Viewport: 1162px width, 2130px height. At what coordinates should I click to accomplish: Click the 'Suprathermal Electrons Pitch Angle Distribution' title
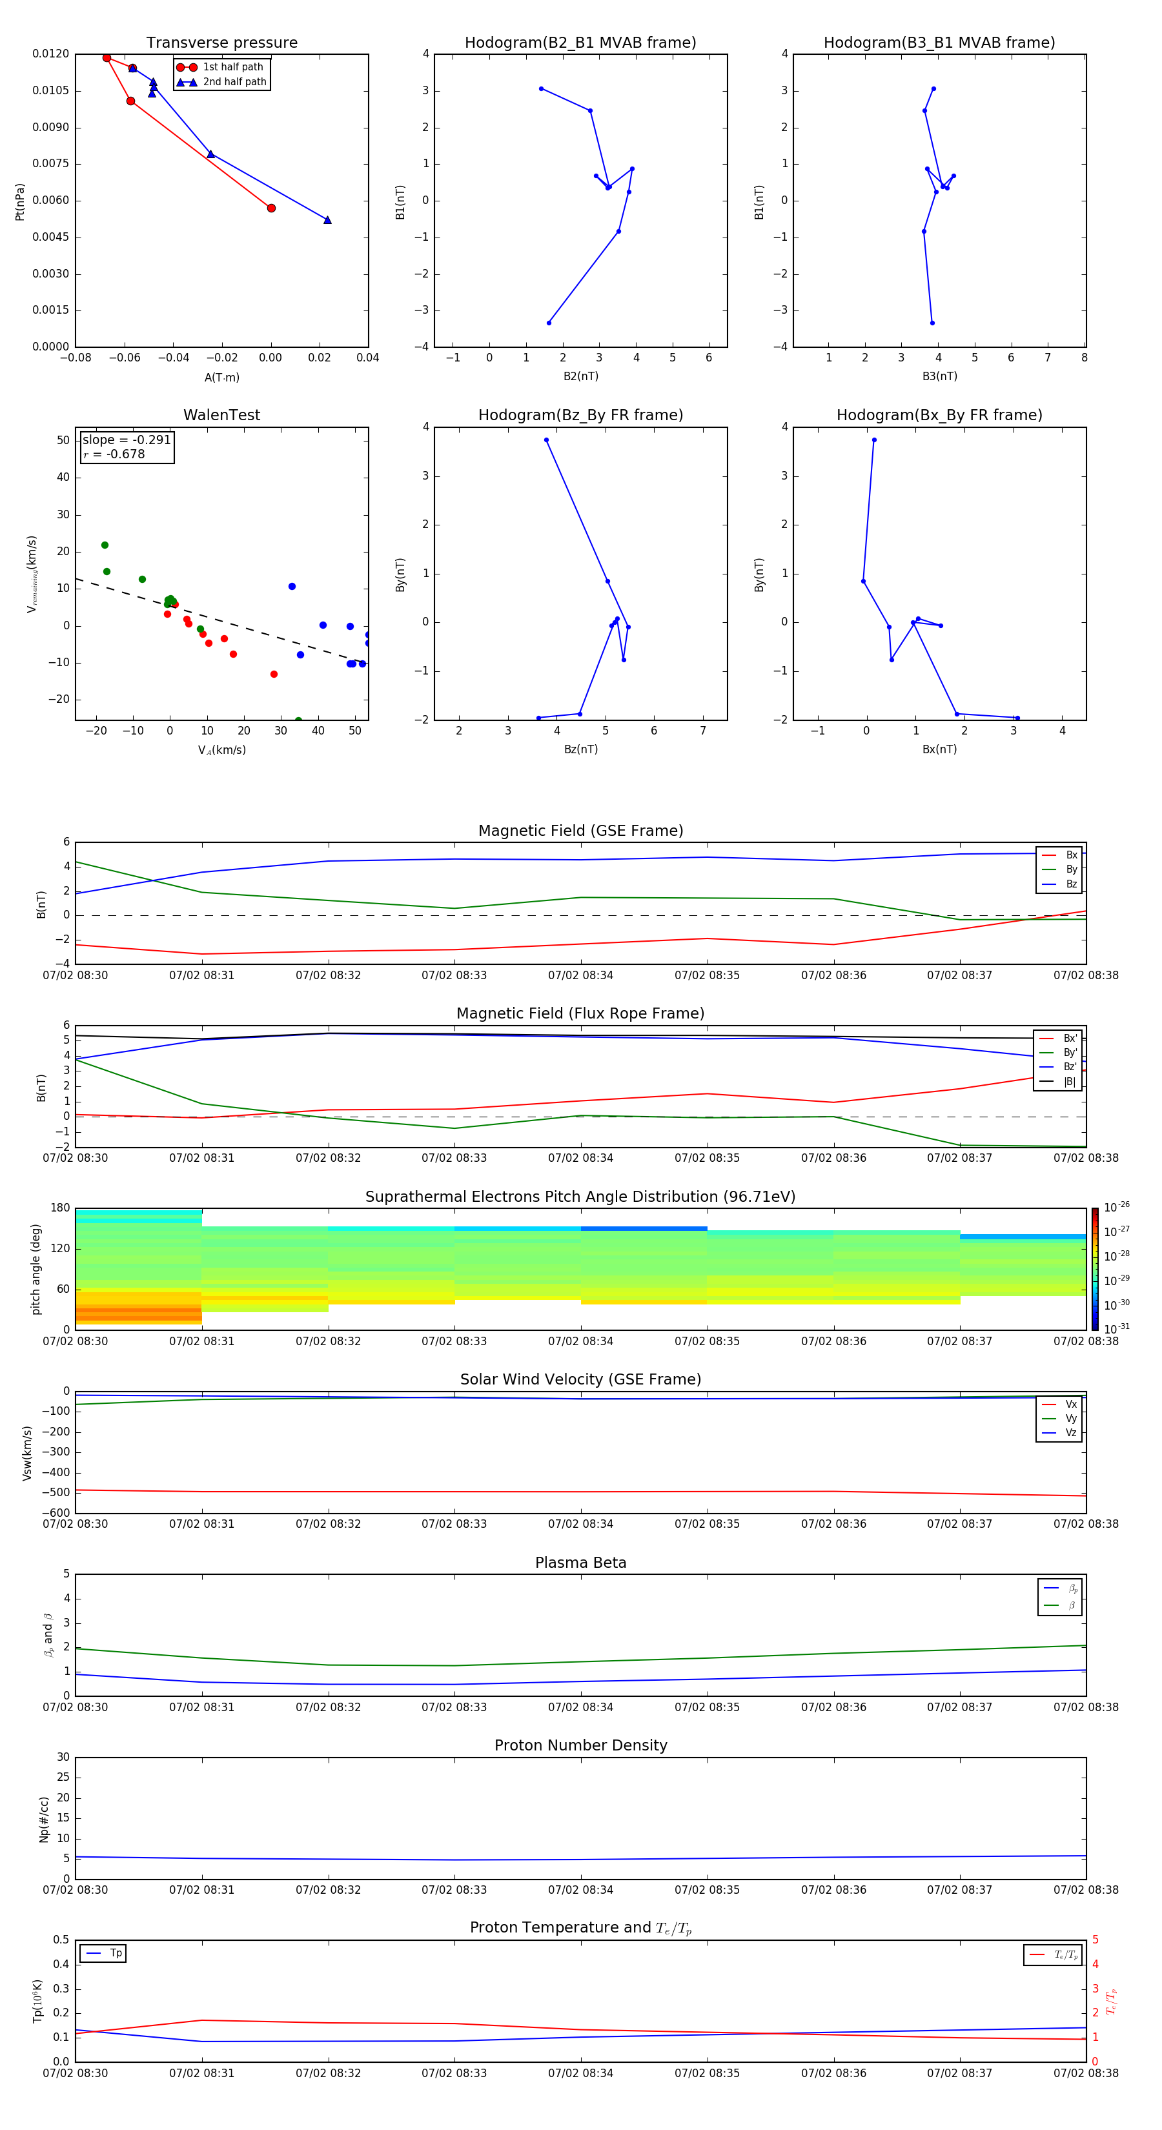pyautogui.click(x=580, y=1197)
